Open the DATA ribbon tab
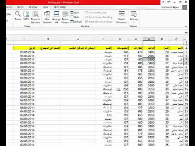This screenshot has width=195, height=146. (20, 7)
